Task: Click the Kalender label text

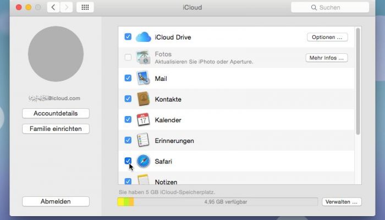Action: coord(168,120)
